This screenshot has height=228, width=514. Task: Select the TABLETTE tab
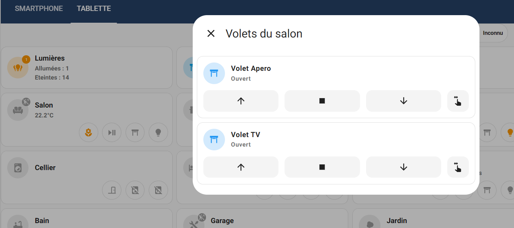(x=94, y=8)
